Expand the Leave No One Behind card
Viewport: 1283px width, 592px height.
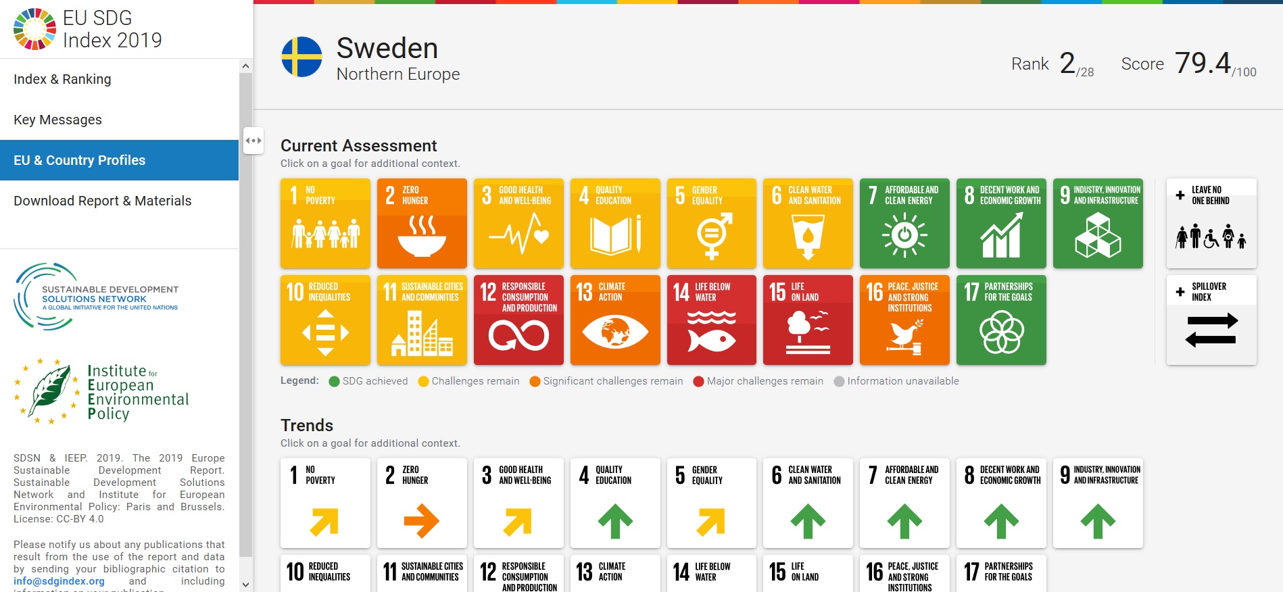(x=1211, y=224)
